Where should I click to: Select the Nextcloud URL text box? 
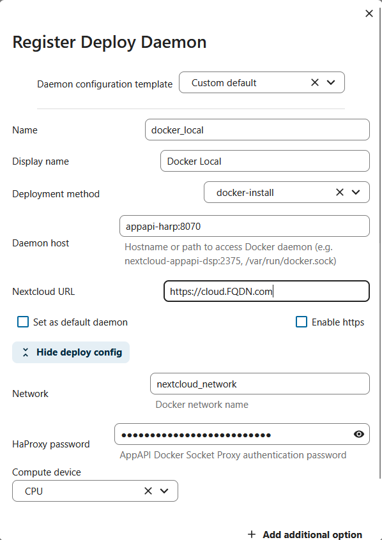(x=266, y=291)
